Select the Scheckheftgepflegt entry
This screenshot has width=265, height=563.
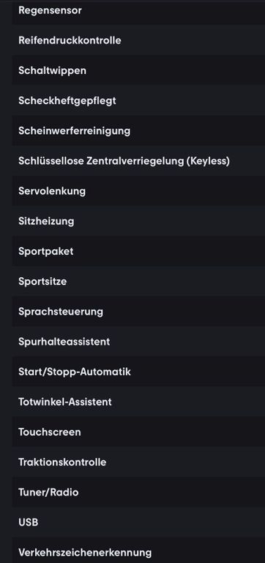(x=138, y=100)
